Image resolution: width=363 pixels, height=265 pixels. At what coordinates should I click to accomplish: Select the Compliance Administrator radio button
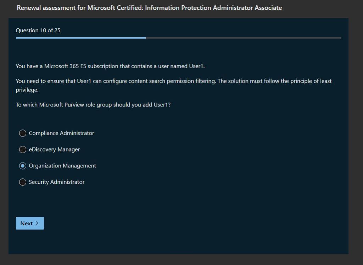click(x=23, y=133)
